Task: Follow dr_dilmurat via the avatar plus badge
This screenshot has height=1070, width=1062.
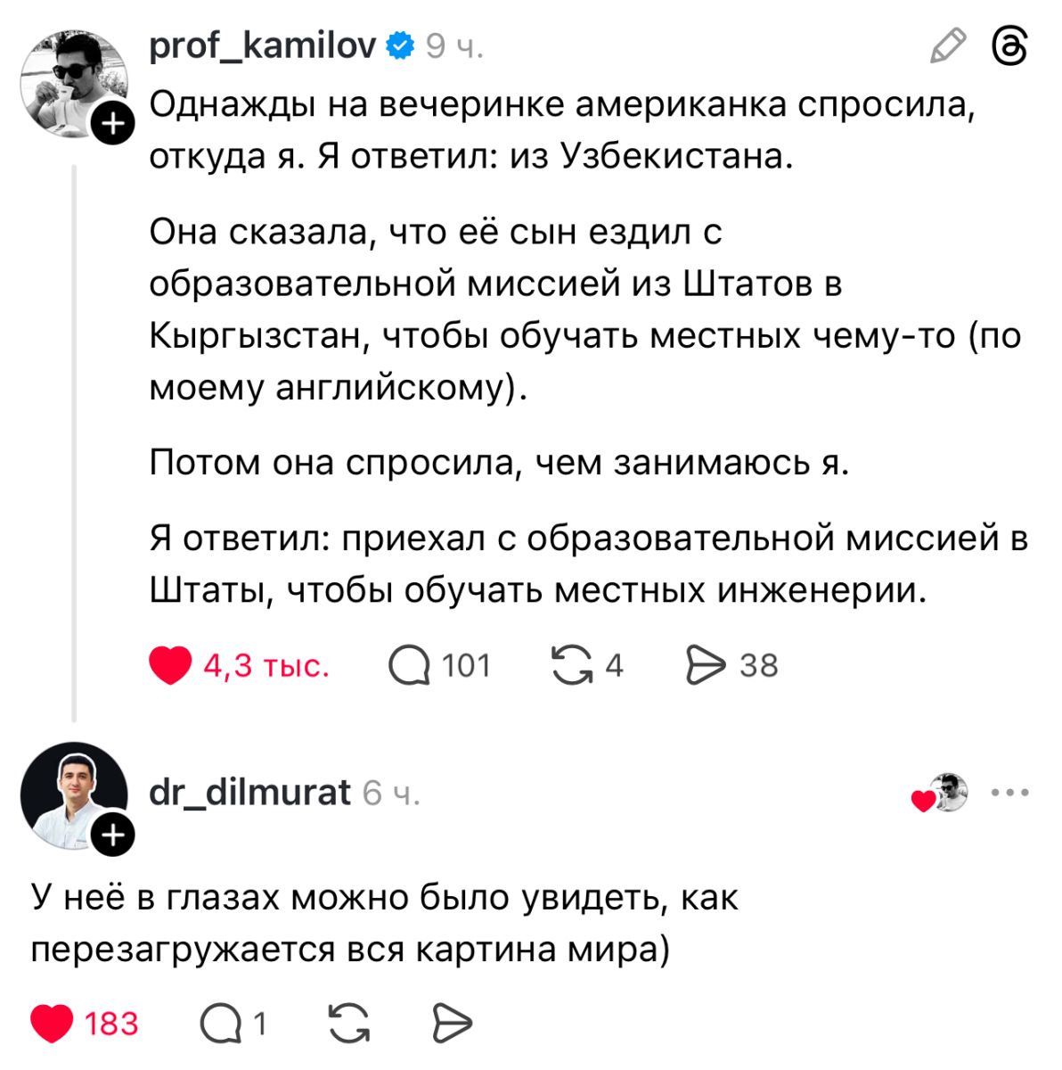Action: click(x=113, y=835)
